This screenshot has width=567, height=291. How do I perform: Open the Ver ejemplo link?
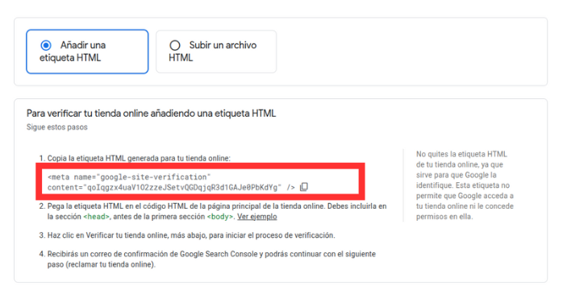click(x=257, y=217)
